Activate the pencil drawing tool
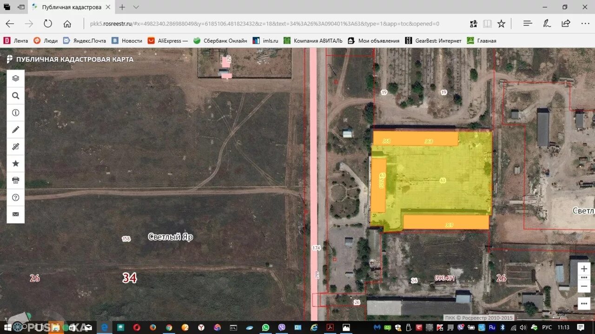 (15, 130)
